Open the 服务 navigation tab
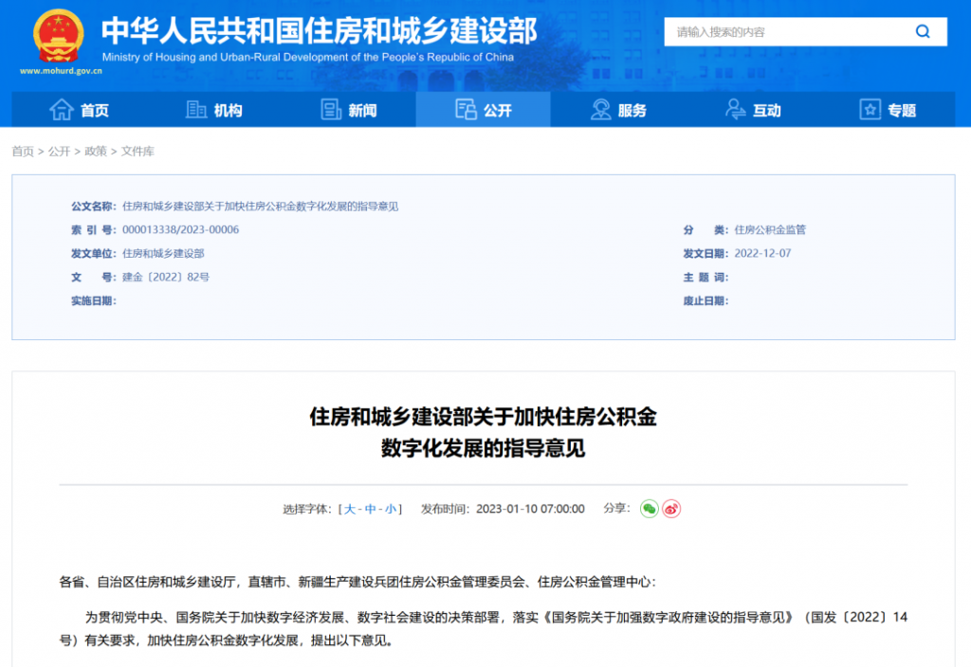This screenshot has height=667, width=971. click(618, 110)
